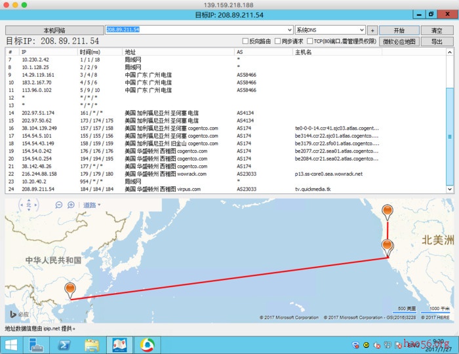This screenshot has height=354, width=459.
Task: Click the 地址 column header
Action: coord(130,52)
